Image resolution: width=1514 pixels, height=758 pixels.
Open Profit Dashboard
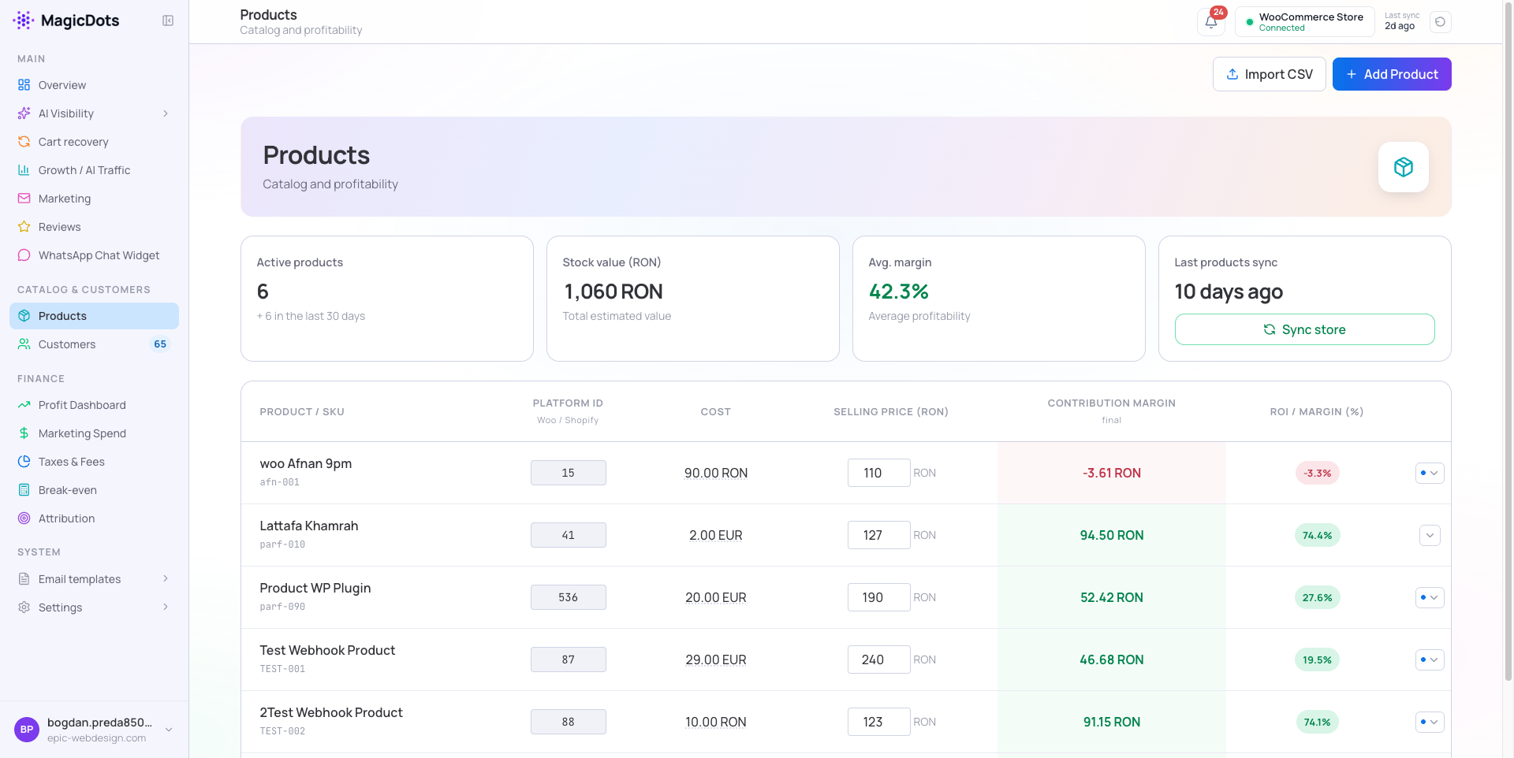point(94,405)
